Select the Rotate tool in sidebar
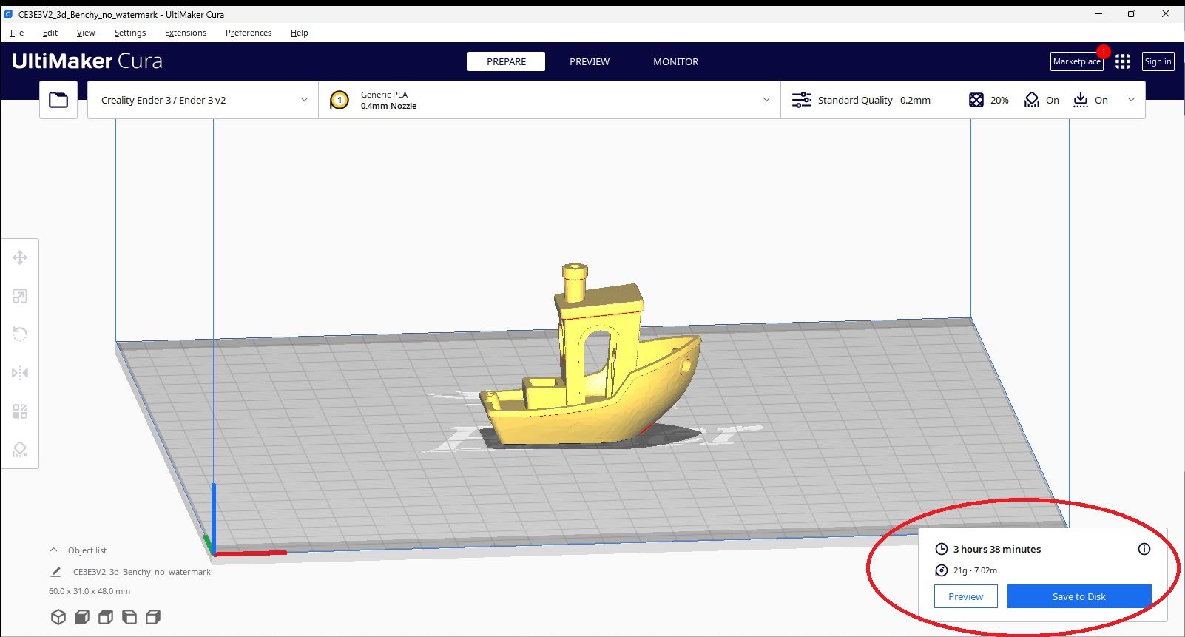This screenshot has height=637, width=1185. (20, 334)
